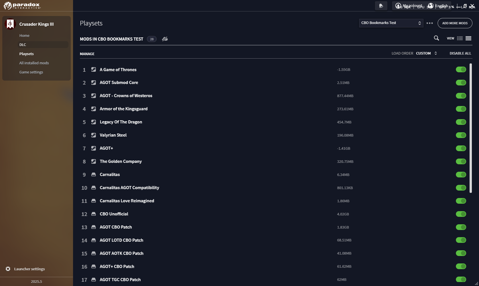Click ADD MORE MODS button
The height and width of the screenshot is (286, 479).
(x=455, y=23)
